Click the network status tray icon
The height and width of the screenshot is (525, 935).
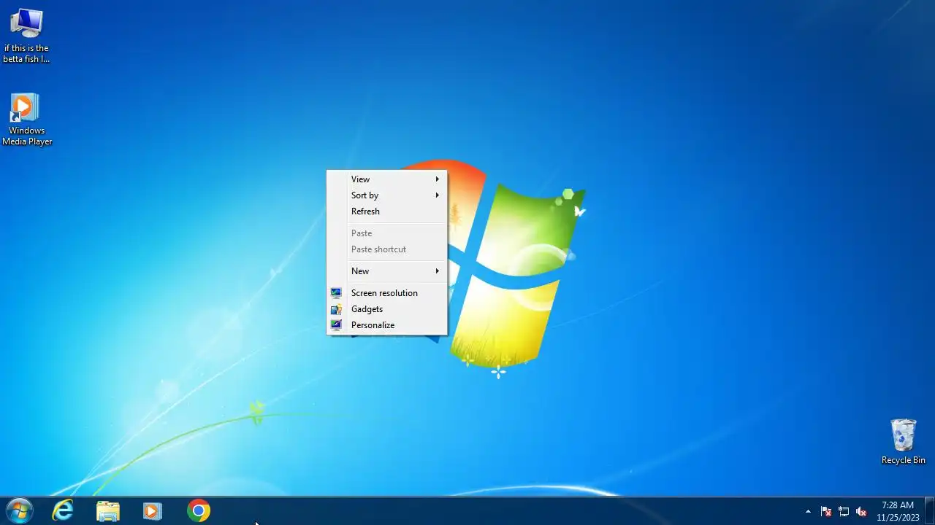(844, 512)
